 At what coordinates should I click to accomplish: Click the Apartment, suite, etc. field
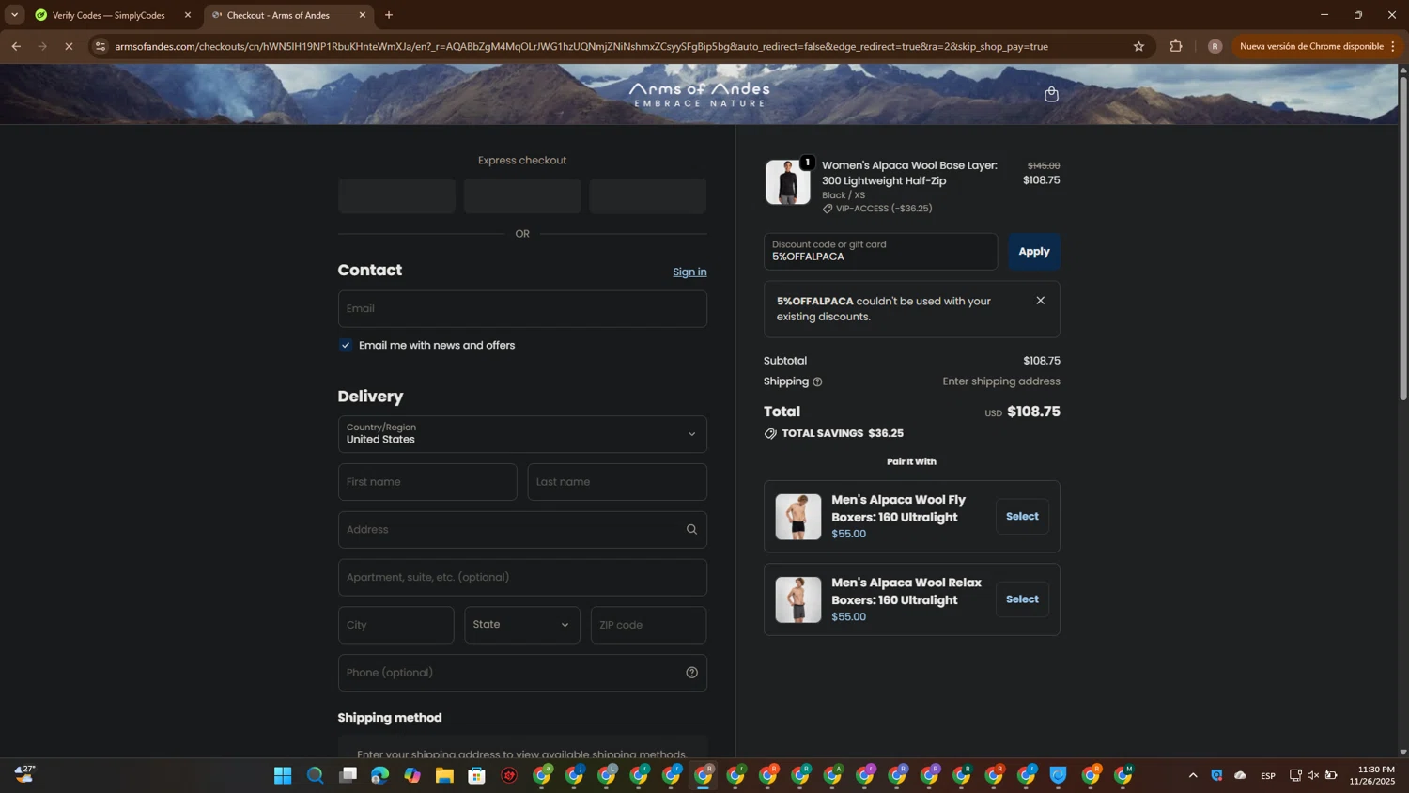click(x=522, y=578)
